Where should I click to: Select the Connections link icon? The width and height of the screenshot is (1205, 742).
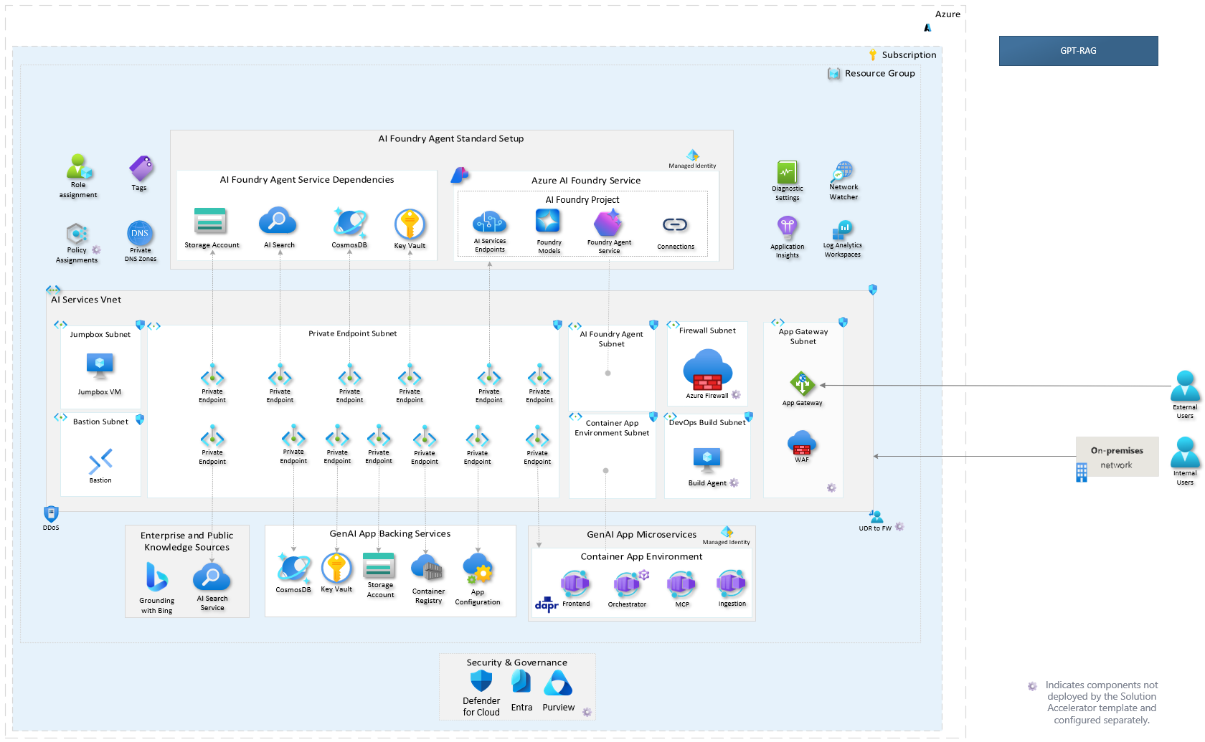[x=675, y=225]
